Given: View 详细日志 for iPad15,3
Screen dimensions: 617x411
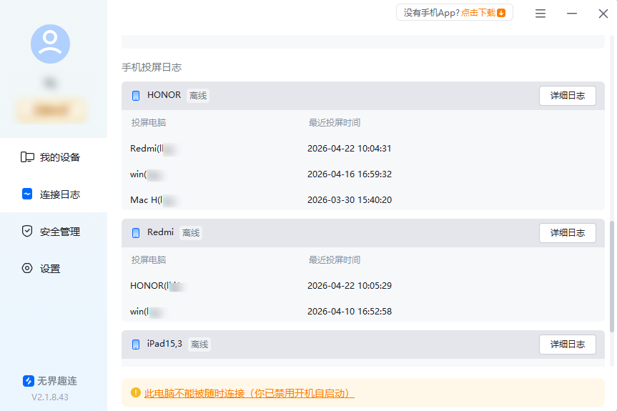Looking at the screenshot, I should (x=567, y=345).
